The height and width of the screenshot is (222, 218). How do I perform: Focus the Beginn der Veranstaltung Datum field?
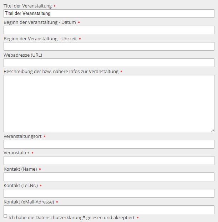point(109,30)
